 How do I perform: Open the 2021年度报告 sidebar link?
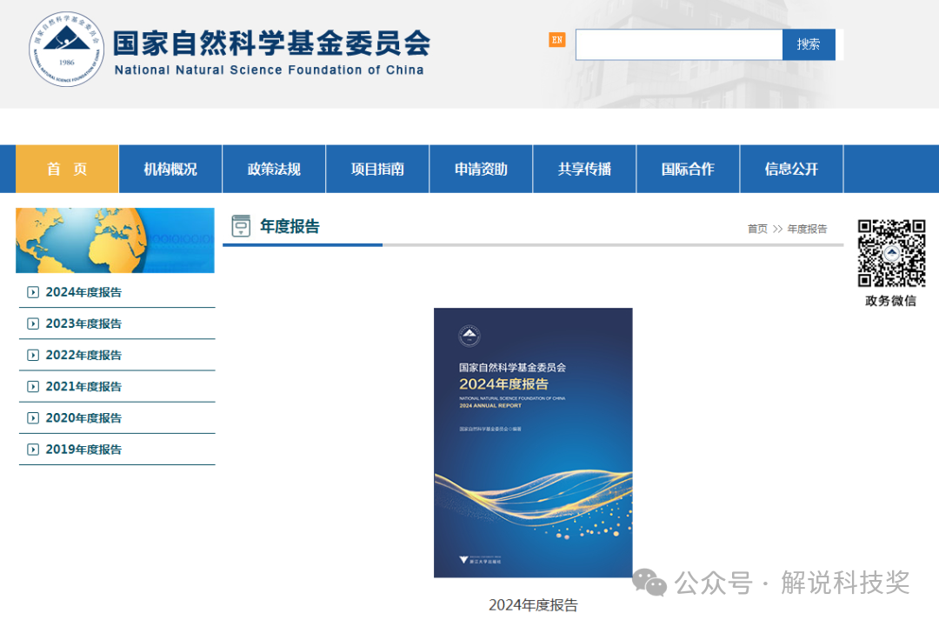coord(83,386)
